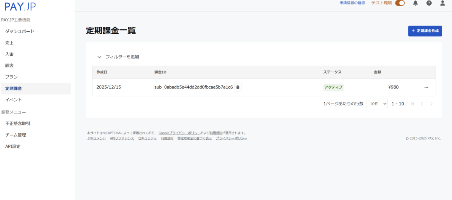Go to the first page pagination icon
The image size is (452, 200).
(412, 104)
